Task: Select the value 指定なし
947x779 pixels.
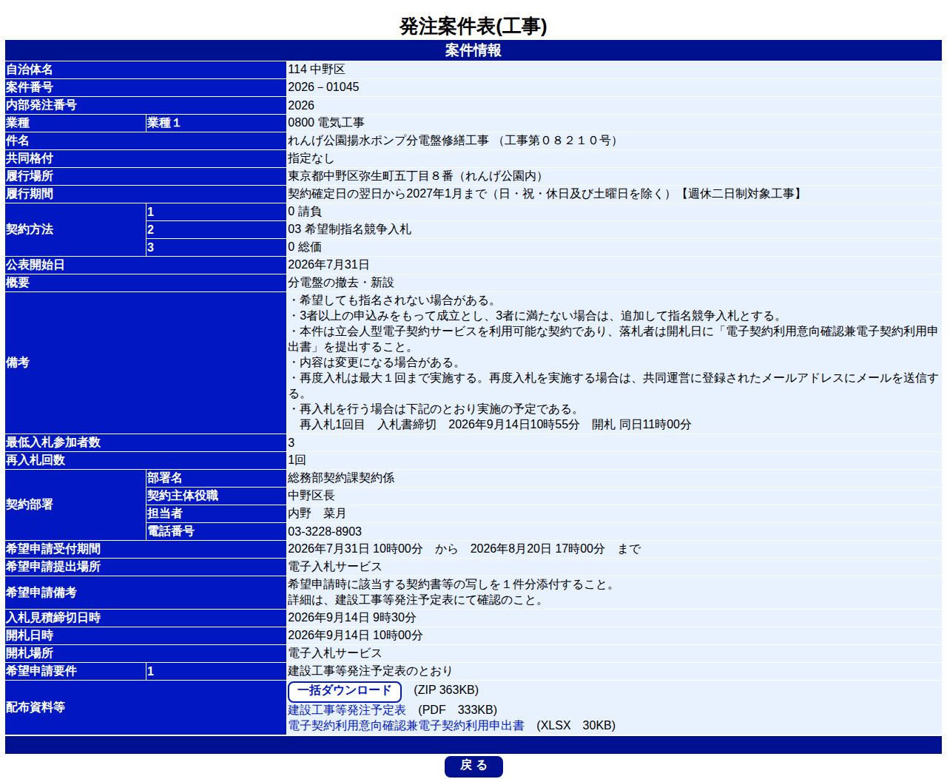Action: [311, 158]
